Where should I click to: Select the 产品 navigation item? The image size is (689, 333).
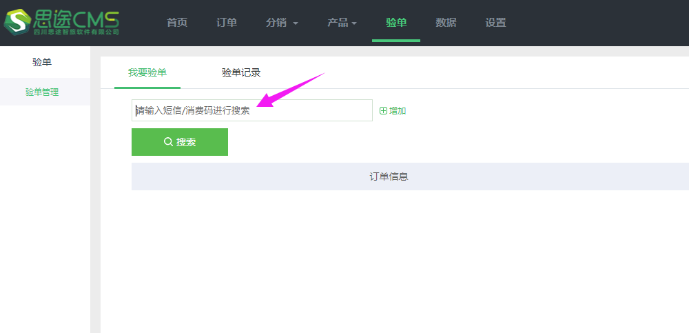(337, 23)
